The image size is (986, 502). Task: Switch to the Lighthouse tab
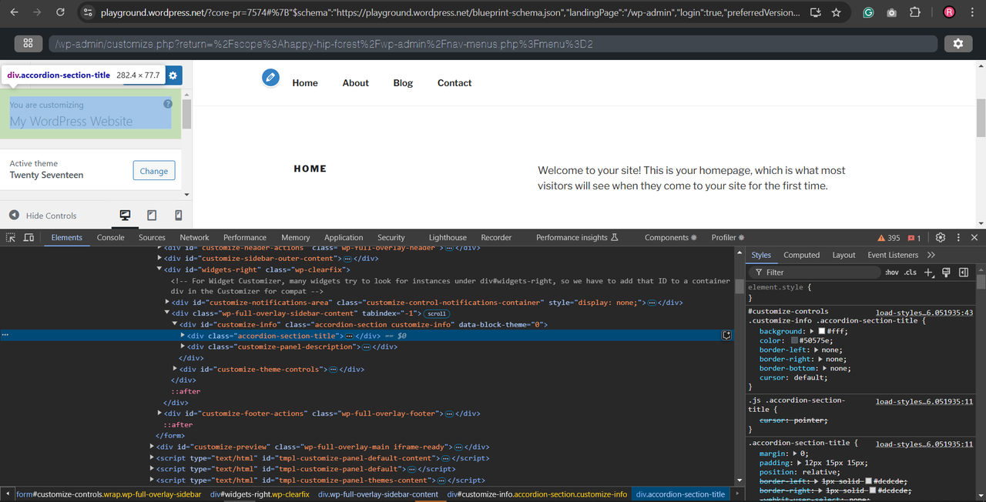coord(448,238)
